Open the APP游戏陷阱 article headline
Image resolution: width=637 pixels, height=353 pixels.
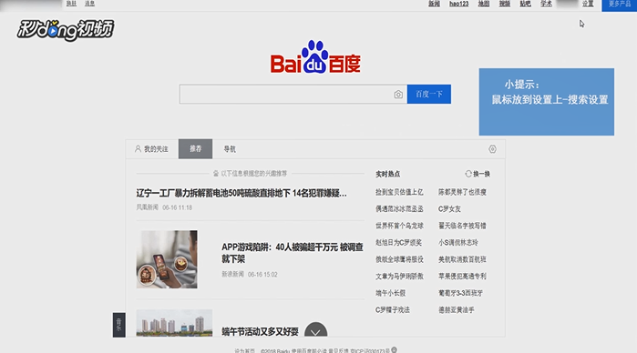(x=293, y=253)
